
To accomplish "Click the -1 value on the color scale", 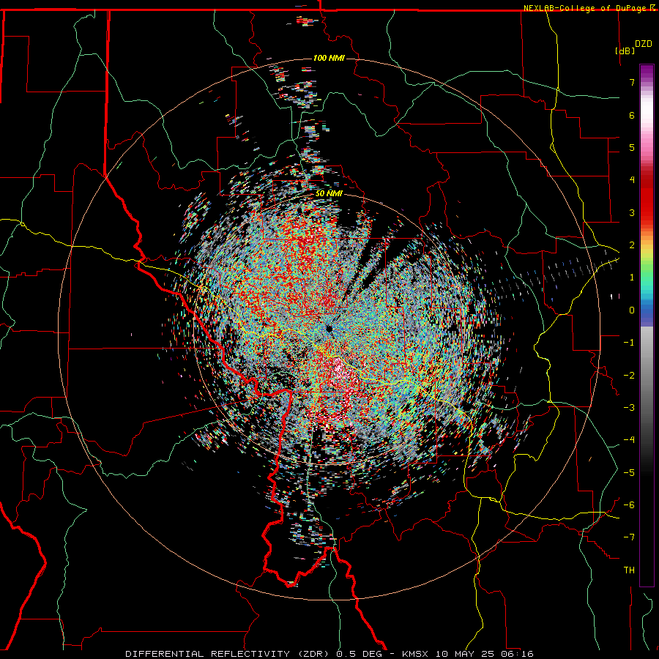I will [x=629, y=343].
